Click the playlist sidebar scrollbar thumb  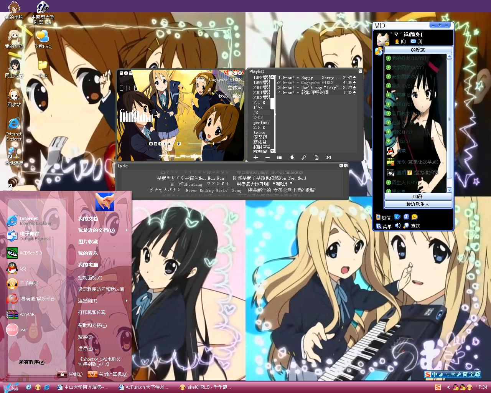coord(273,103)
